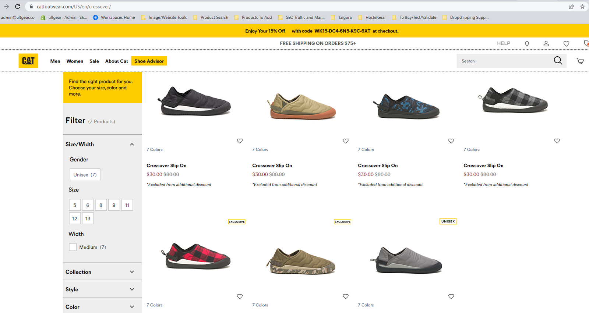Select size 5 filter
Image resolution: width=589 pixels, height=313 pixels.
click(x=75, y=205)
